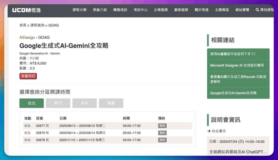Click the briefing date 2025/07/24 (四) 14:00~16:00

(x=237, y=142)
